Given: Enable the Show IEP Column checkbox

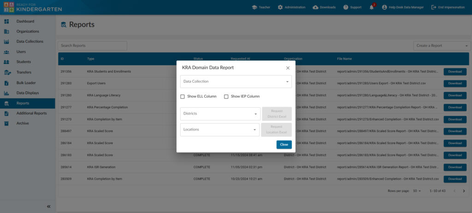Looking at the screenshot, I should coord(226,97).
